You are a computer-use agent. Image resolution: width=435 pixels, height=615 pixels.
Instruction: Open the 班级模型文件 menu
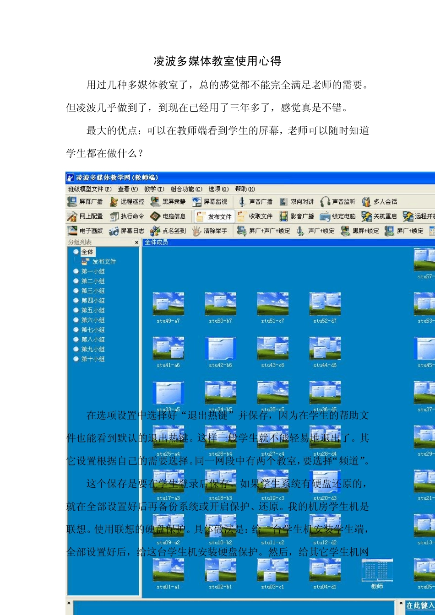[x=90, y=189]
